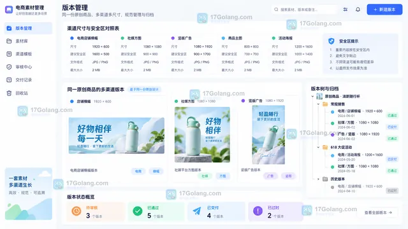This screenshot has width=408, height=229.
Task: Click the 已交付 paper plane icon
Action: click(197, 211)
